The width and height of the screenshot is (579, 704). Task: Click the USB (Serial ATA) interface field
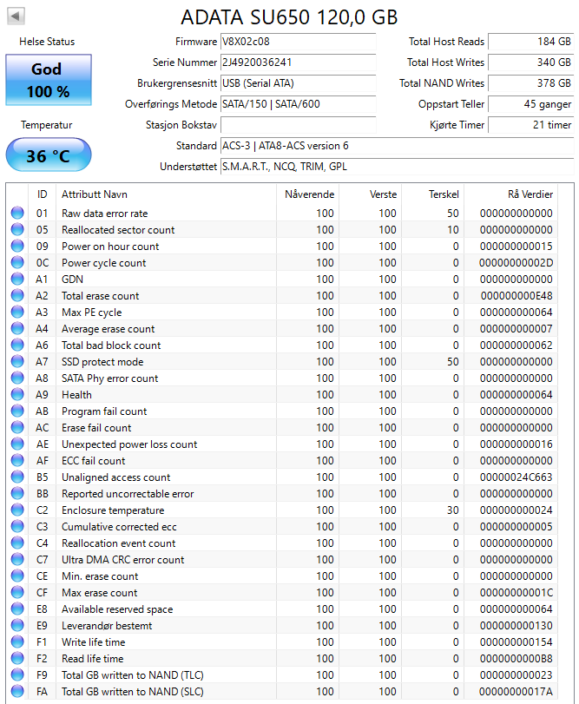(x=298, y=83)
